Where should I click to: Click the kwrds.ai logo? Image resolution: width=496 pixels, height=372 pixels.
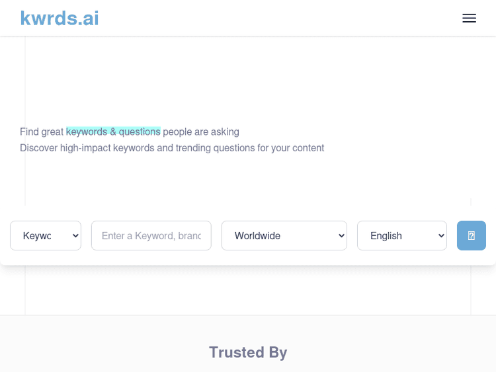point(60,19)
